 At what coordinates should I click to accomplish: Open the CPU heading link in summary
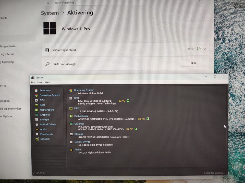76,98
